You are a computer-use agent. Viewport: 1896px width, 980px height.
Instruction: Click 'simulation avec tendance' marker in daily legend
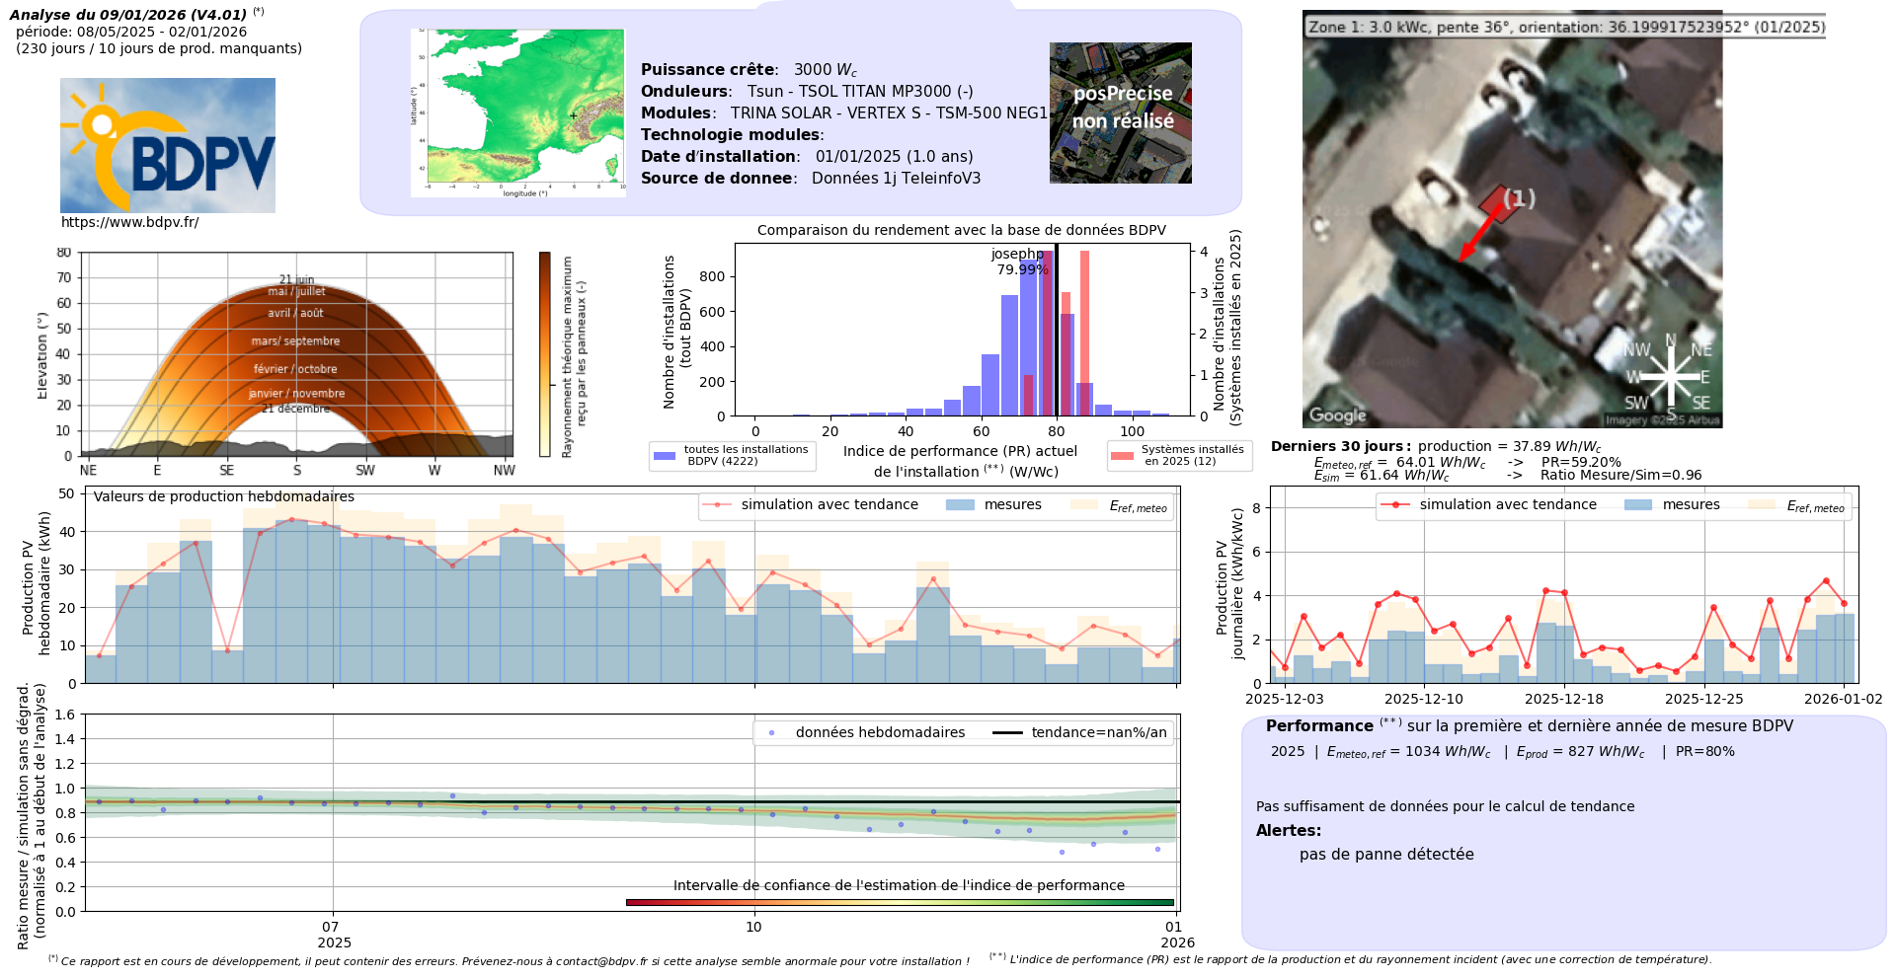pyautogui.click(x=1394, y=505)
